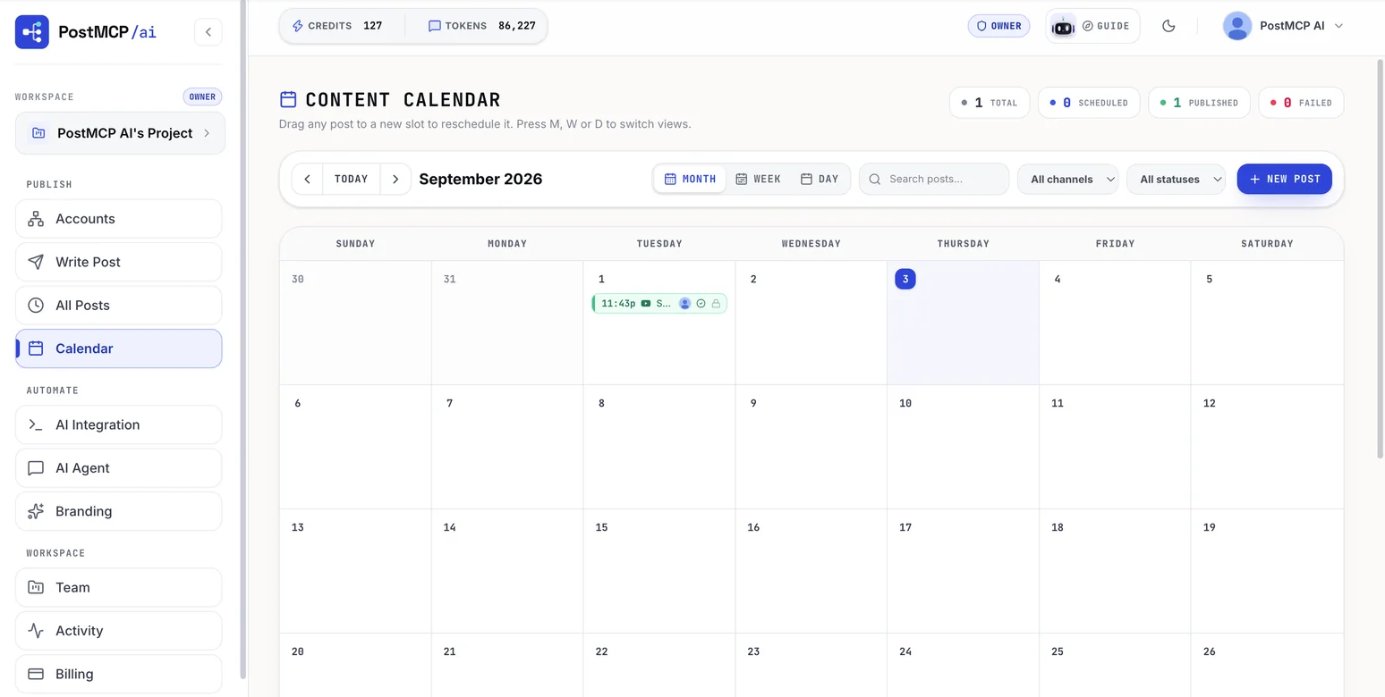This screenshot has width=1385, height=697.
Task: Click the credits lightning bolt icon
Action: click(x=298, y=26)
